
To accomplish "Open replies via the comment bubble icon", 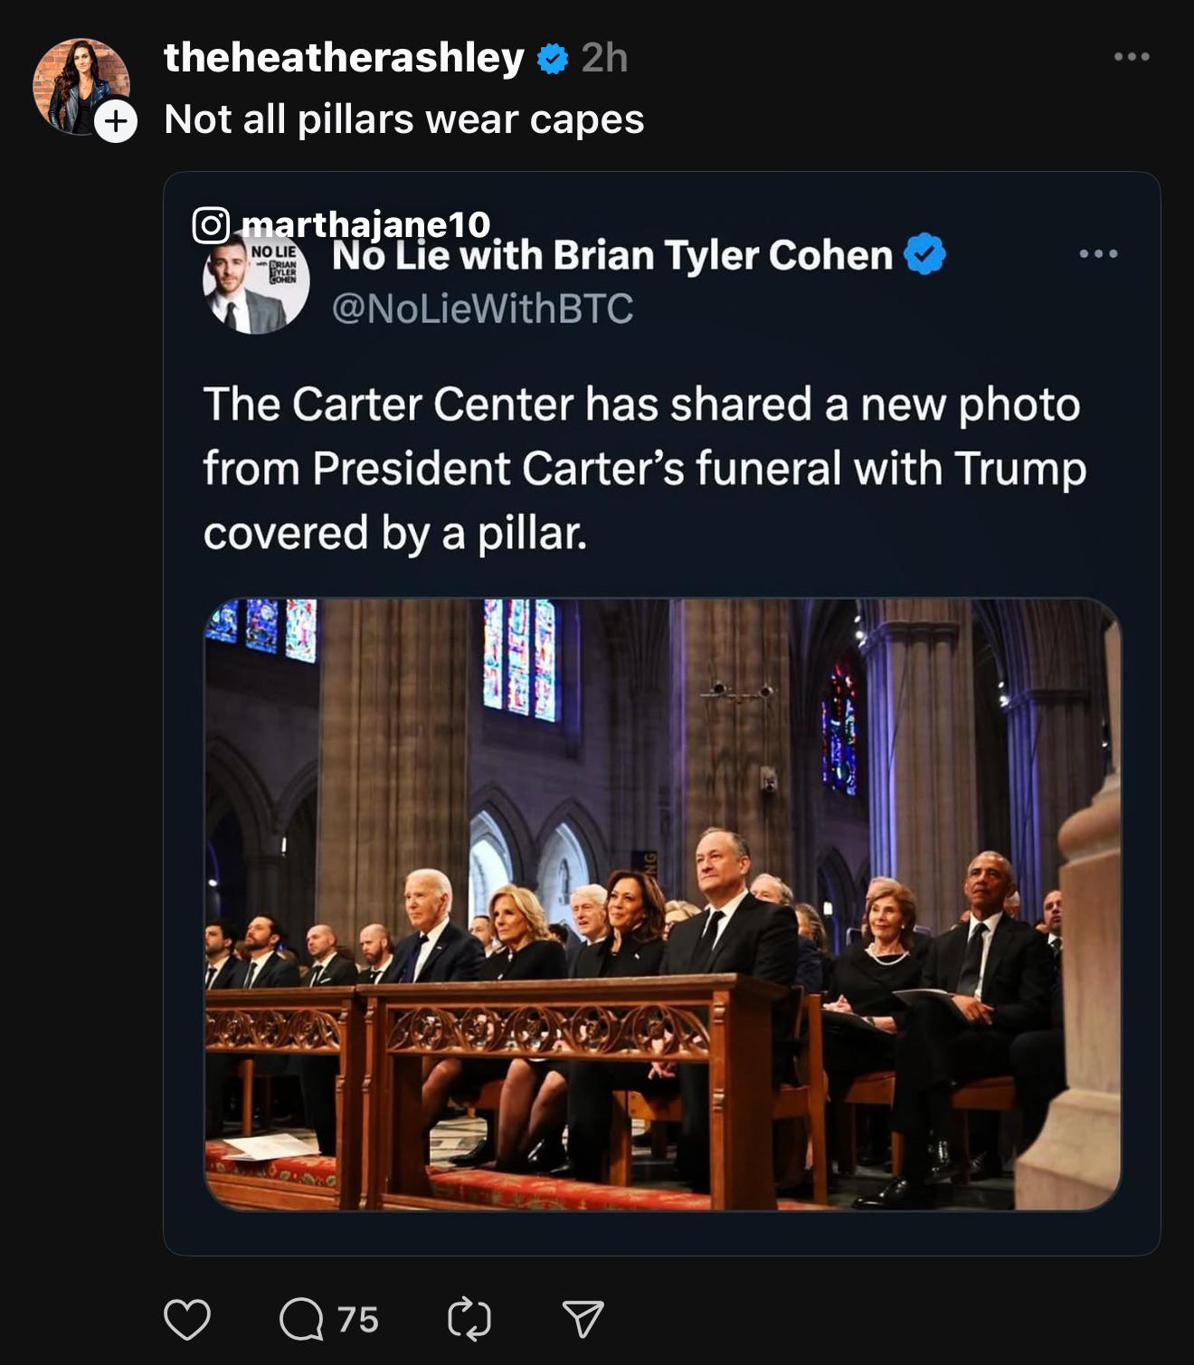I will click(301, 1319).
